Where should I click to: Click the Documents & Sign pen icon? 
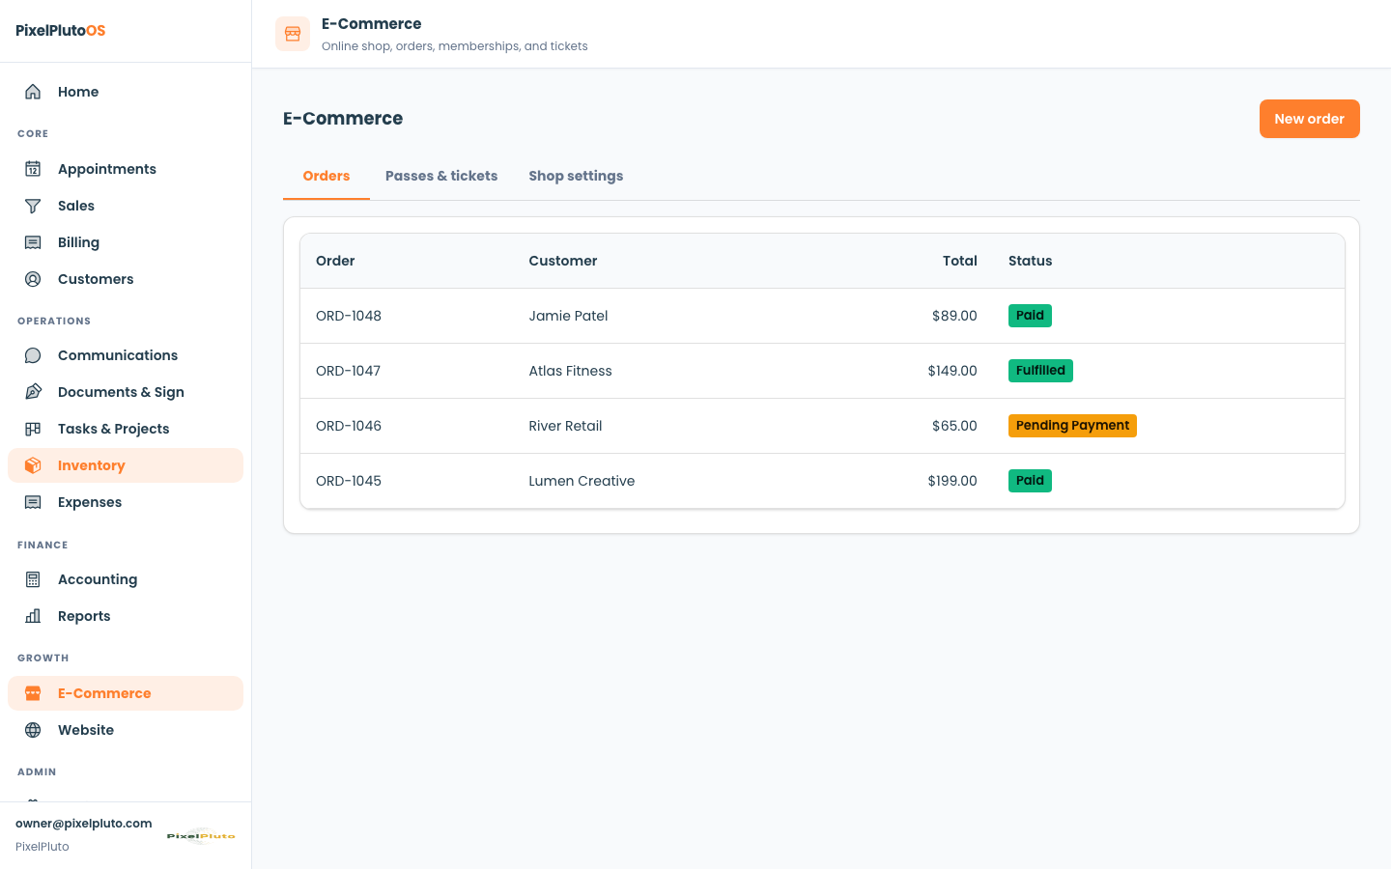tap(33, 392)
